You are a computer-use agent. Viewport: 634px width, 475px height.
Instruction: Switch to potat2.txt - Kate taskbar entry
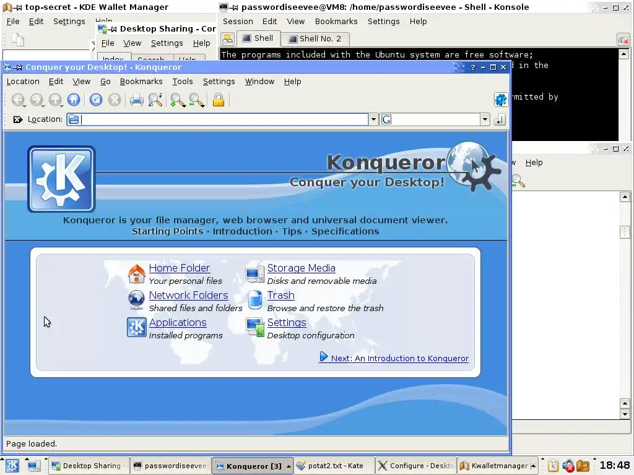pos(334,466)
